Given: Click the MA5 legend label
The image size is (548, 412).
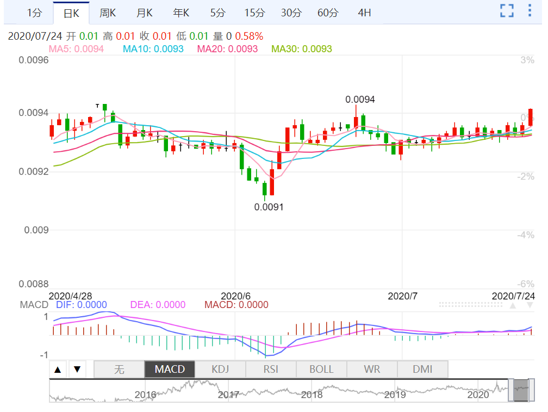Looking at the screenshot, I should [x=76, y=49].
